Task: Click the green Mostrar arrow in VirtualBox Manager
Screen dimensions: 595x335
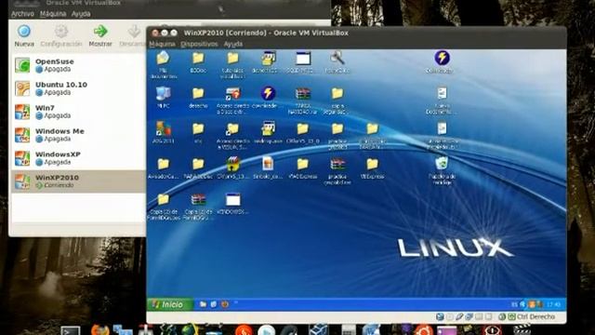Action: [x=100, y=31]
